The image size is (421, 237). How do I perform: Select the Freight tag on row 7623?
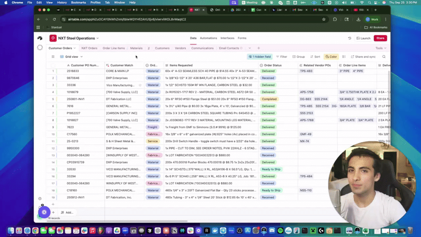(x=152, y=127)
